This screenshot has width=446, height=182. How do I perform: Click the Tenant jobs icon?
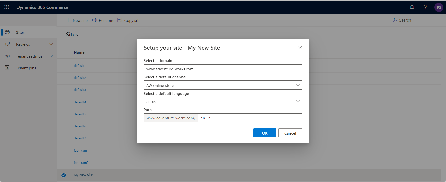[x=7, y=68]
